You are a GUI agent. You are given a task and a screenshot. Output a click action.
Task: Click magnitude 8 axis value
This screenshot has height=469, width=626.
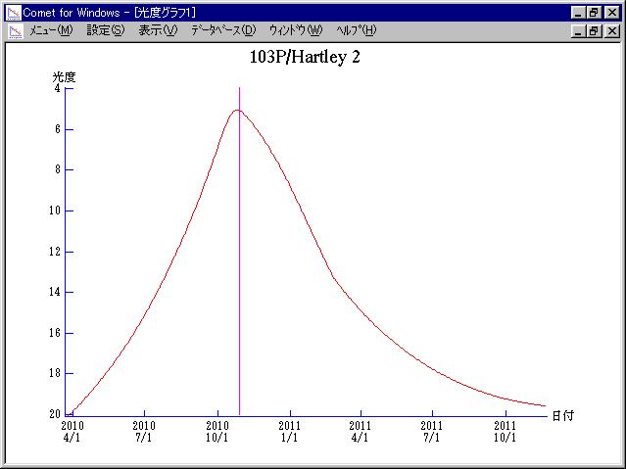pos(58,169)
